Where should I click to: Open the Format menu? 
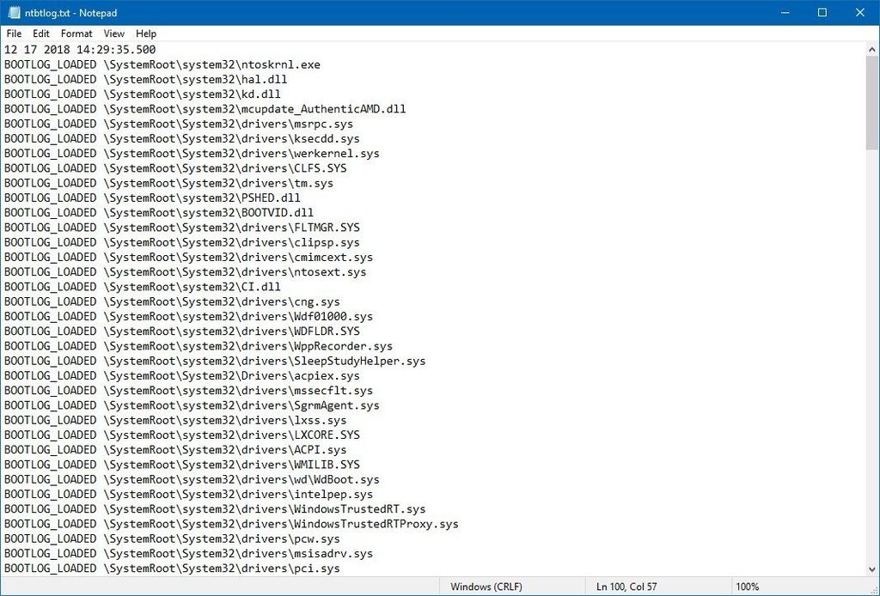coord(76,33)
